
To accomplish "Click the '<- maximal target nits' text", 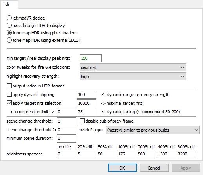I will tap(122, 103).
